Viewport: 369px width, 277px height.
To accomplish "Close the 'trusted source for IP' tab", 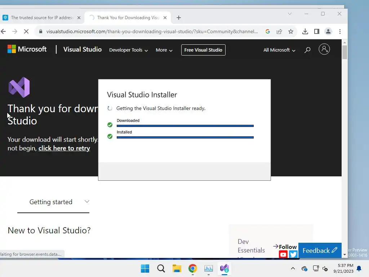I will coord(79,18).
